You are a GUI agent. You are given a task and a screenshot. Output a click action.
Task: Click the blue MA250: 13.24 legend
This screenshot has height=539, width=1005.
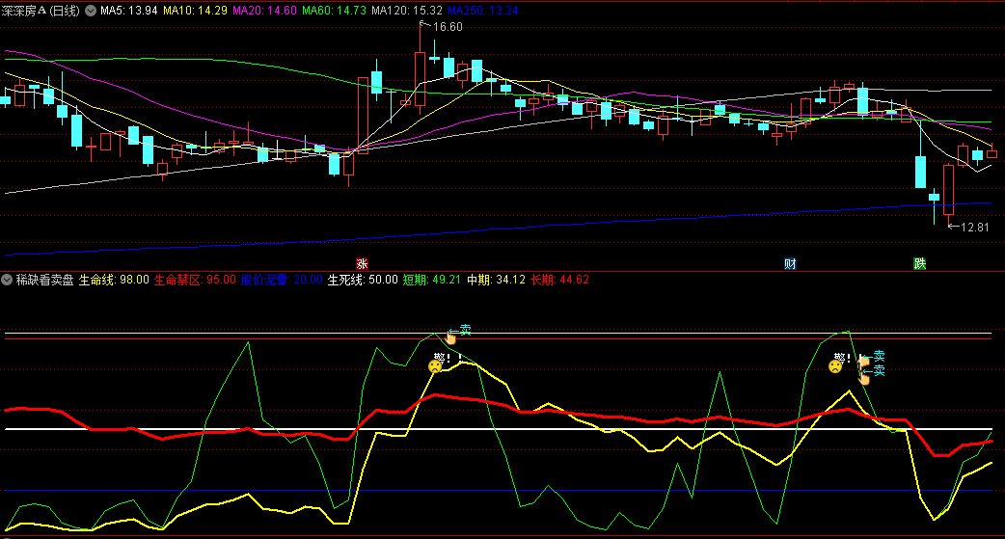tap(483, 11)
